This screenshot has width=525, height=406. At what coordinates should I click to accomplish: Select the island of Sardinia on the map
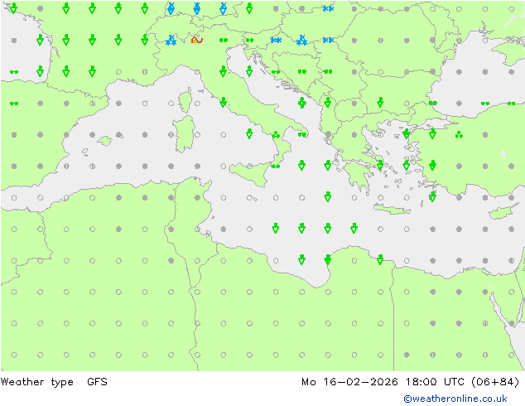(x=184, y=134)
